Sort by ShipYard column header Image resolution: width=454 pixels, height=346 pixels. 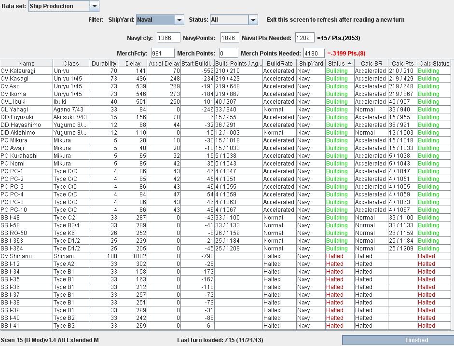(x=311, y=63)
